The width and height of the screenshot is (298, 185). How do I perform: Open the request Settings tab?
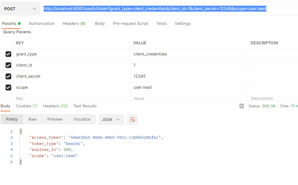183,24
